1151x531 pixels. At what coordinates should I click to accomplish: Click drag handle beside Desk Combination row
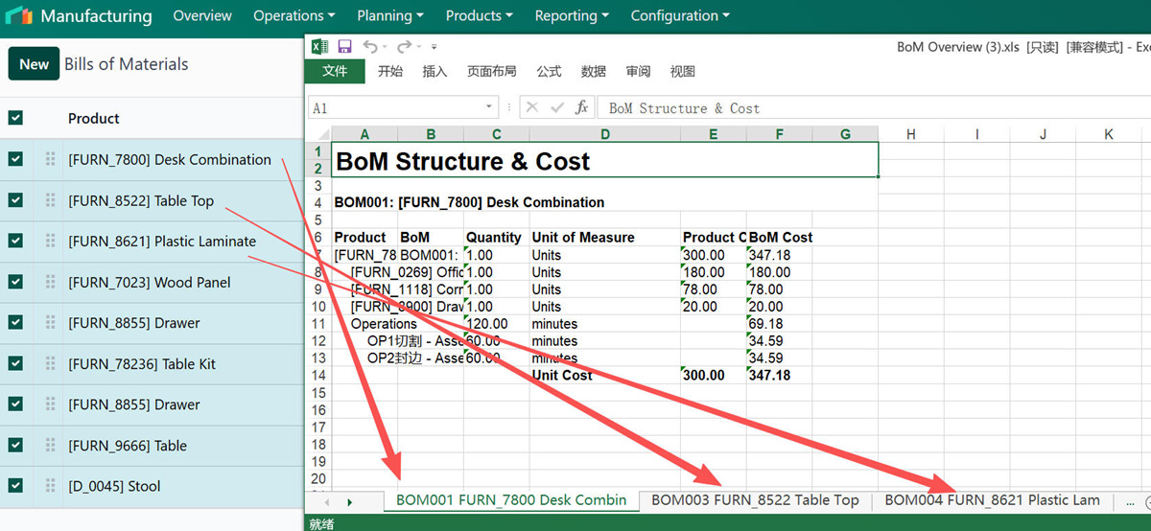[50, 160]
